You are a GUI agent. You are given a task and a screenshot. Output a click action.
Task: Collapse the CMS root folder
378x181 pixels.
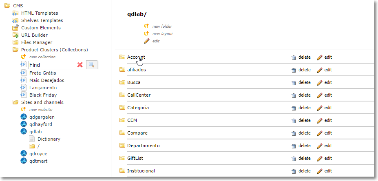tap(7, 6)
